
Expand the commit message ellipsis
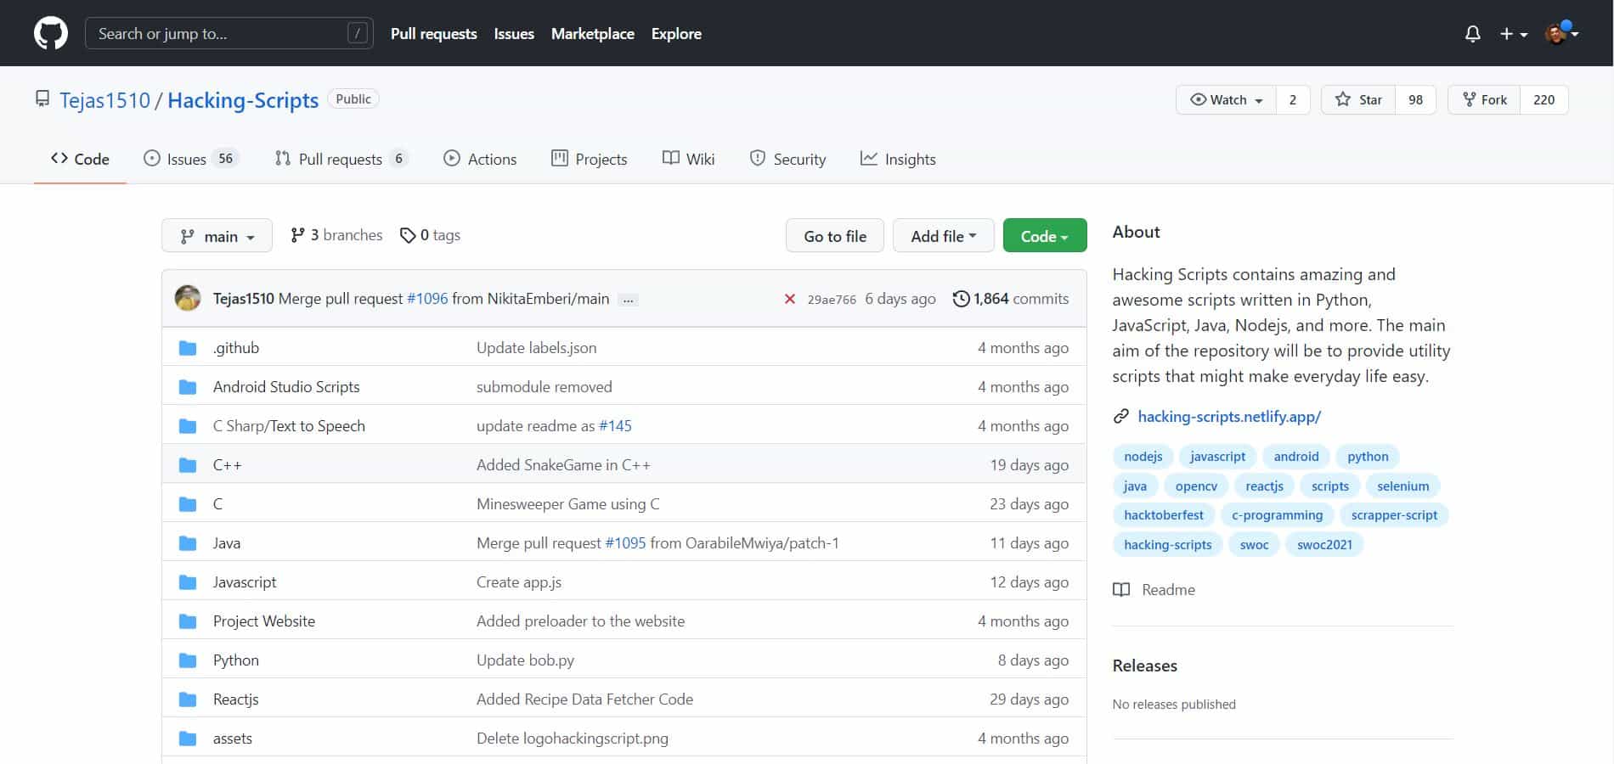coord(628,300)
